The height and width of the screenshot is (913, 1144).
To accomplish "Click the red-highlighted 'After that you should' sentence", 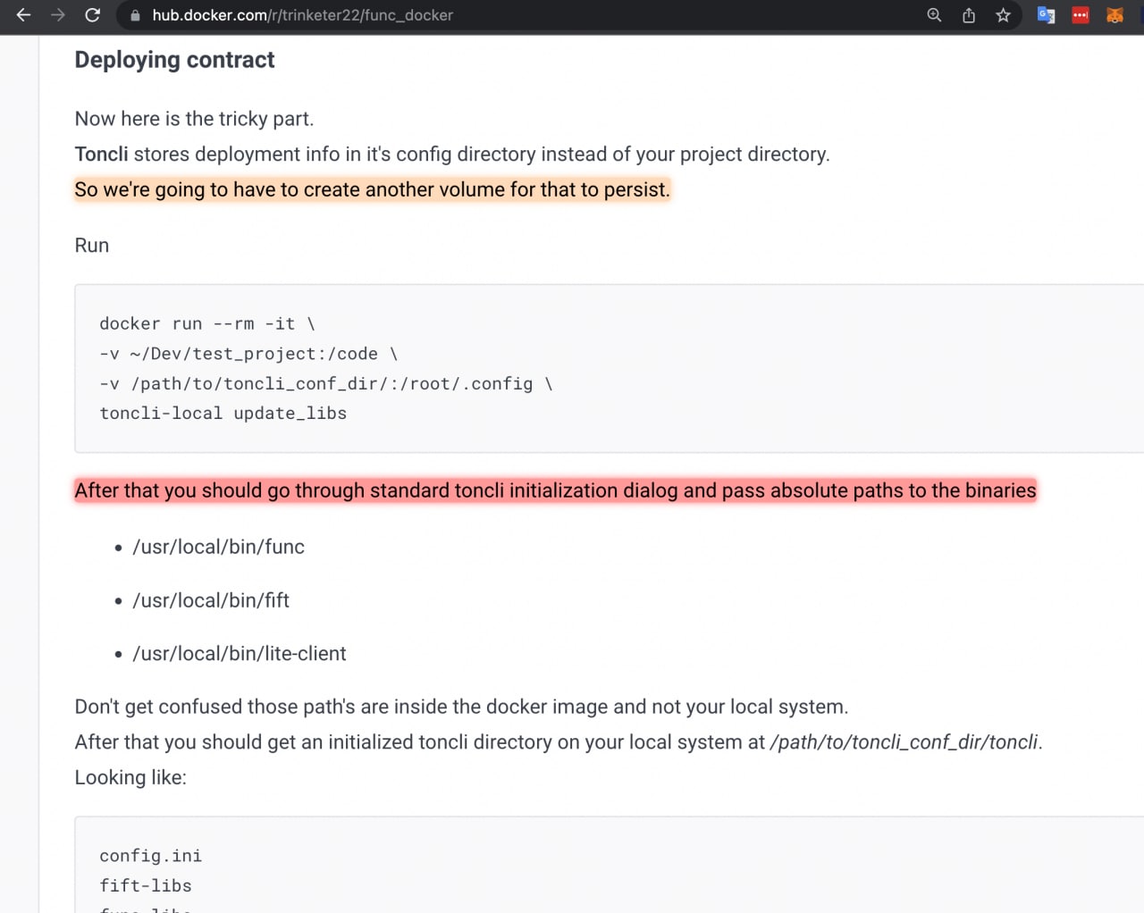I will coord(555,490).
